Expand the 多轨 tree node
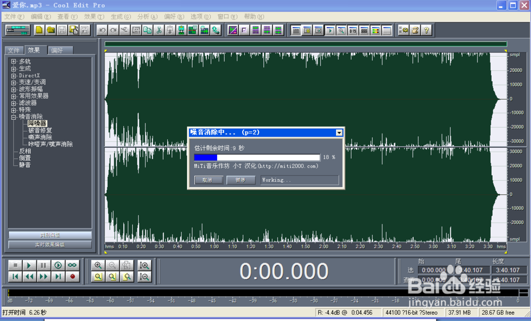The image size is (531, 321). [x=14, y=61]
